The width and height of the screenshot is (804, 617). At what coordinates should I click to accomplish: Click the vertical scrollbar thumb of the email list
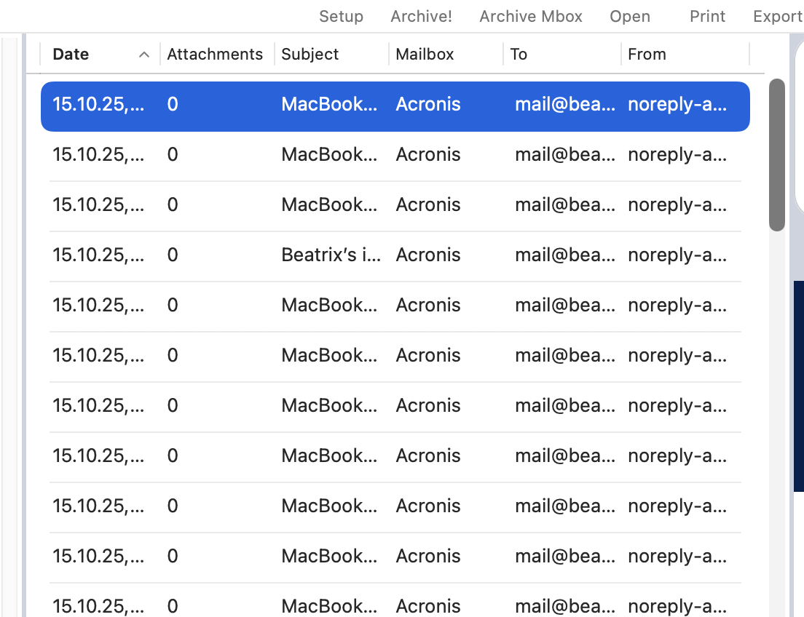pos(777,154)
